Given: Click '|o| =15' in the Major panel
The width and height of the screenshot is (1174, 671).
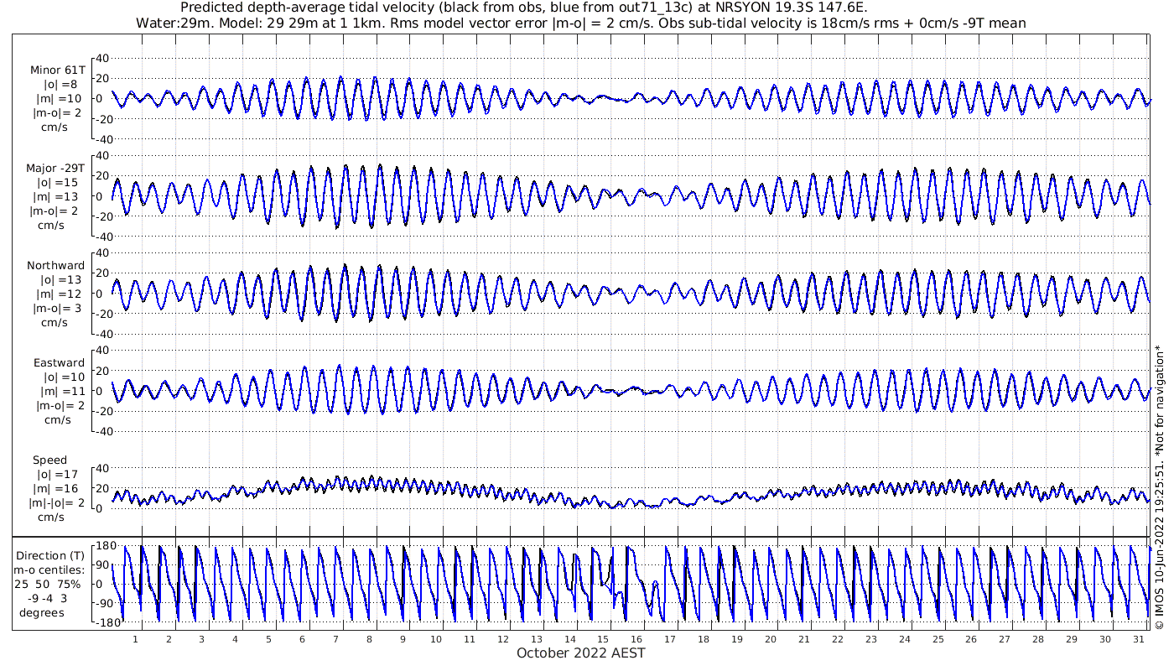Looking at the screenshot, I should 60,182.
